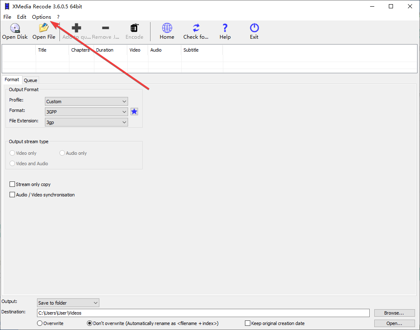The image size is (420, 330).
Task: Switch to the Queue tab
Action: [x=30, y=80]
